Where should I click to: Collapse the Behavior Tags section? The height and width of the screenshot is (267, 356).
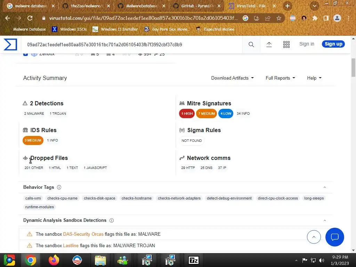325,187
